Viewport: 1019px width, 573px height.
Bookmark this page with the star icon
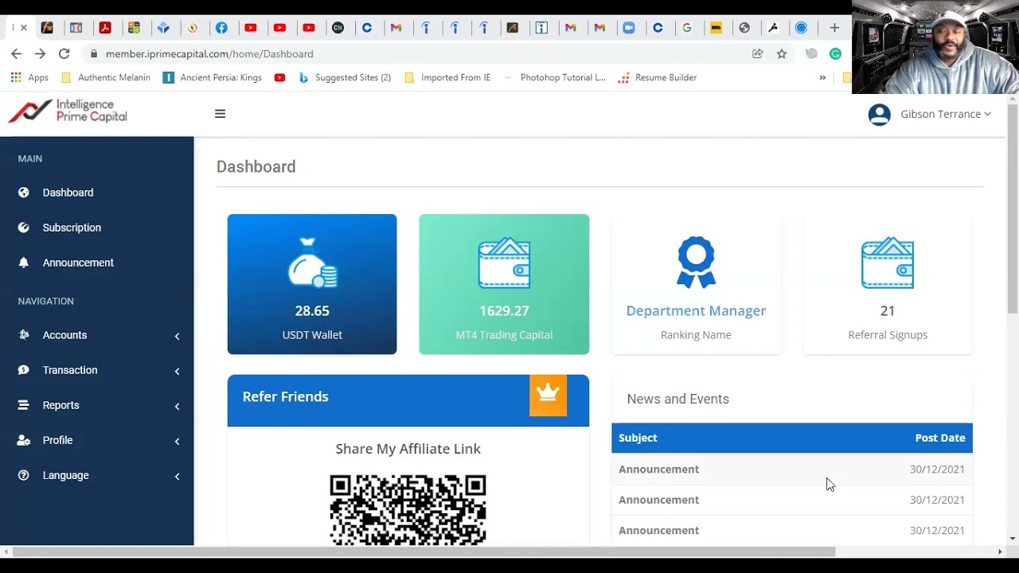point(782,53)
